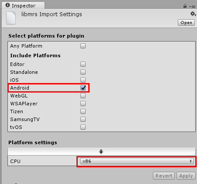This screenshot has width=197, height=184.
Task: Check the iOS platform box
Action: pos(83,80)
